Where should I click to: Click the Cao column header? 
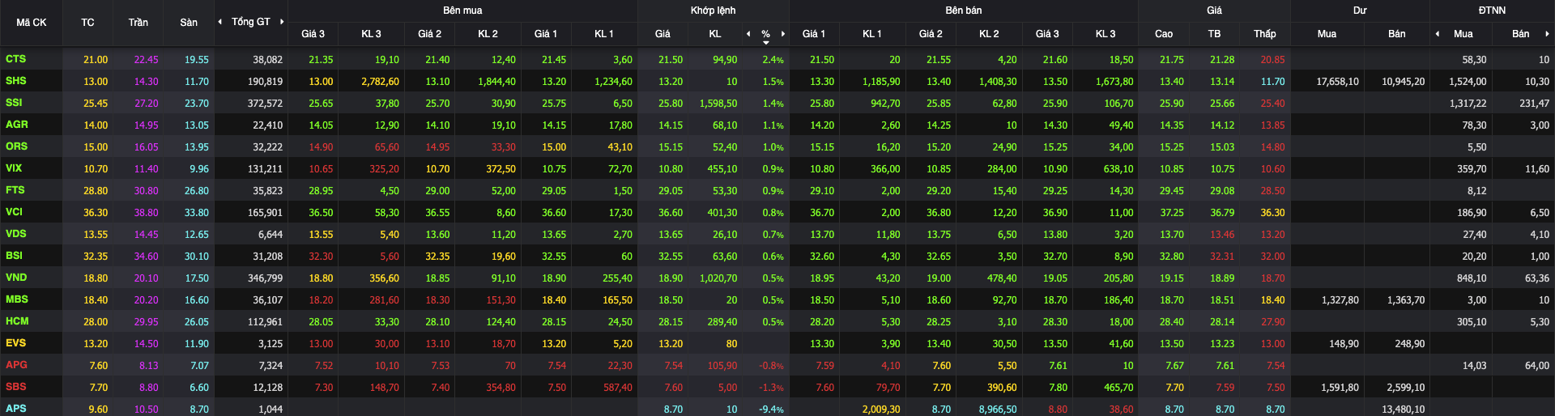1164,34
